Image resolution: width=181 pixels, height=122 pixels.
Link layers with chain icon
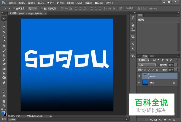(x=146, y=120)
